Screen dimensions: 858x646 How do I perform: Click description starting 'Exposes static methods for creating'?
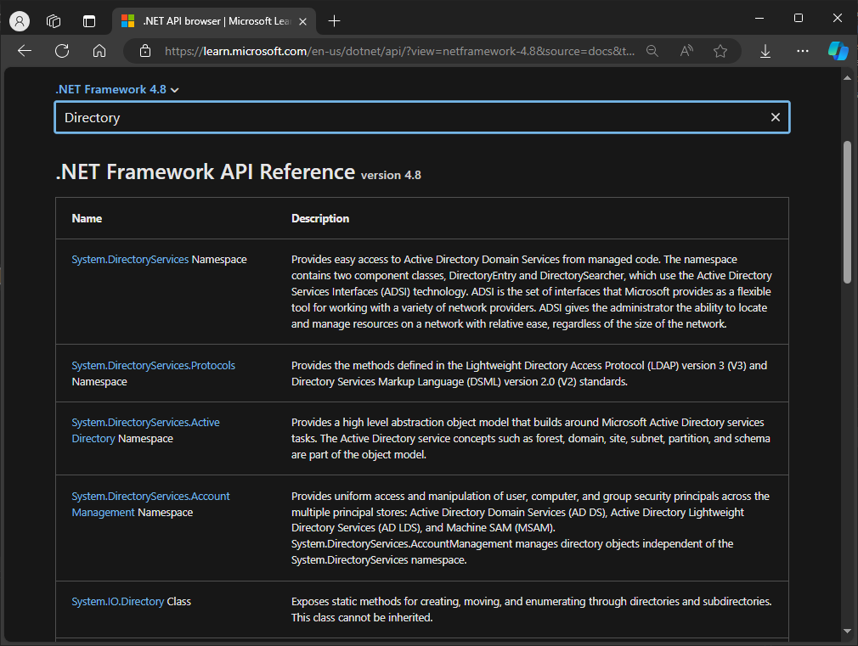531,609
